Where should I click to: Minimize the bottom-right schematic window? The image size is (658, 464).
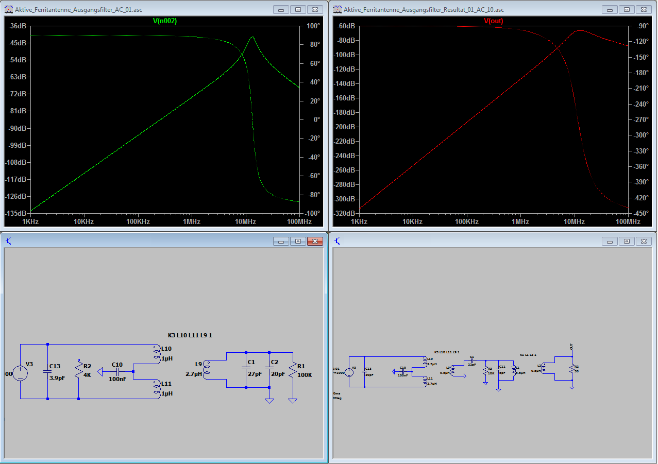[611, 241]
